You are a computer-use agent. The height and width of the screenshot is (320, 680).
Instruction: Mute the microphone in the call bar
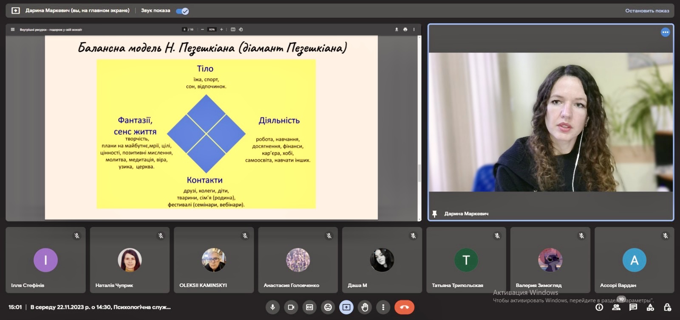273,307
